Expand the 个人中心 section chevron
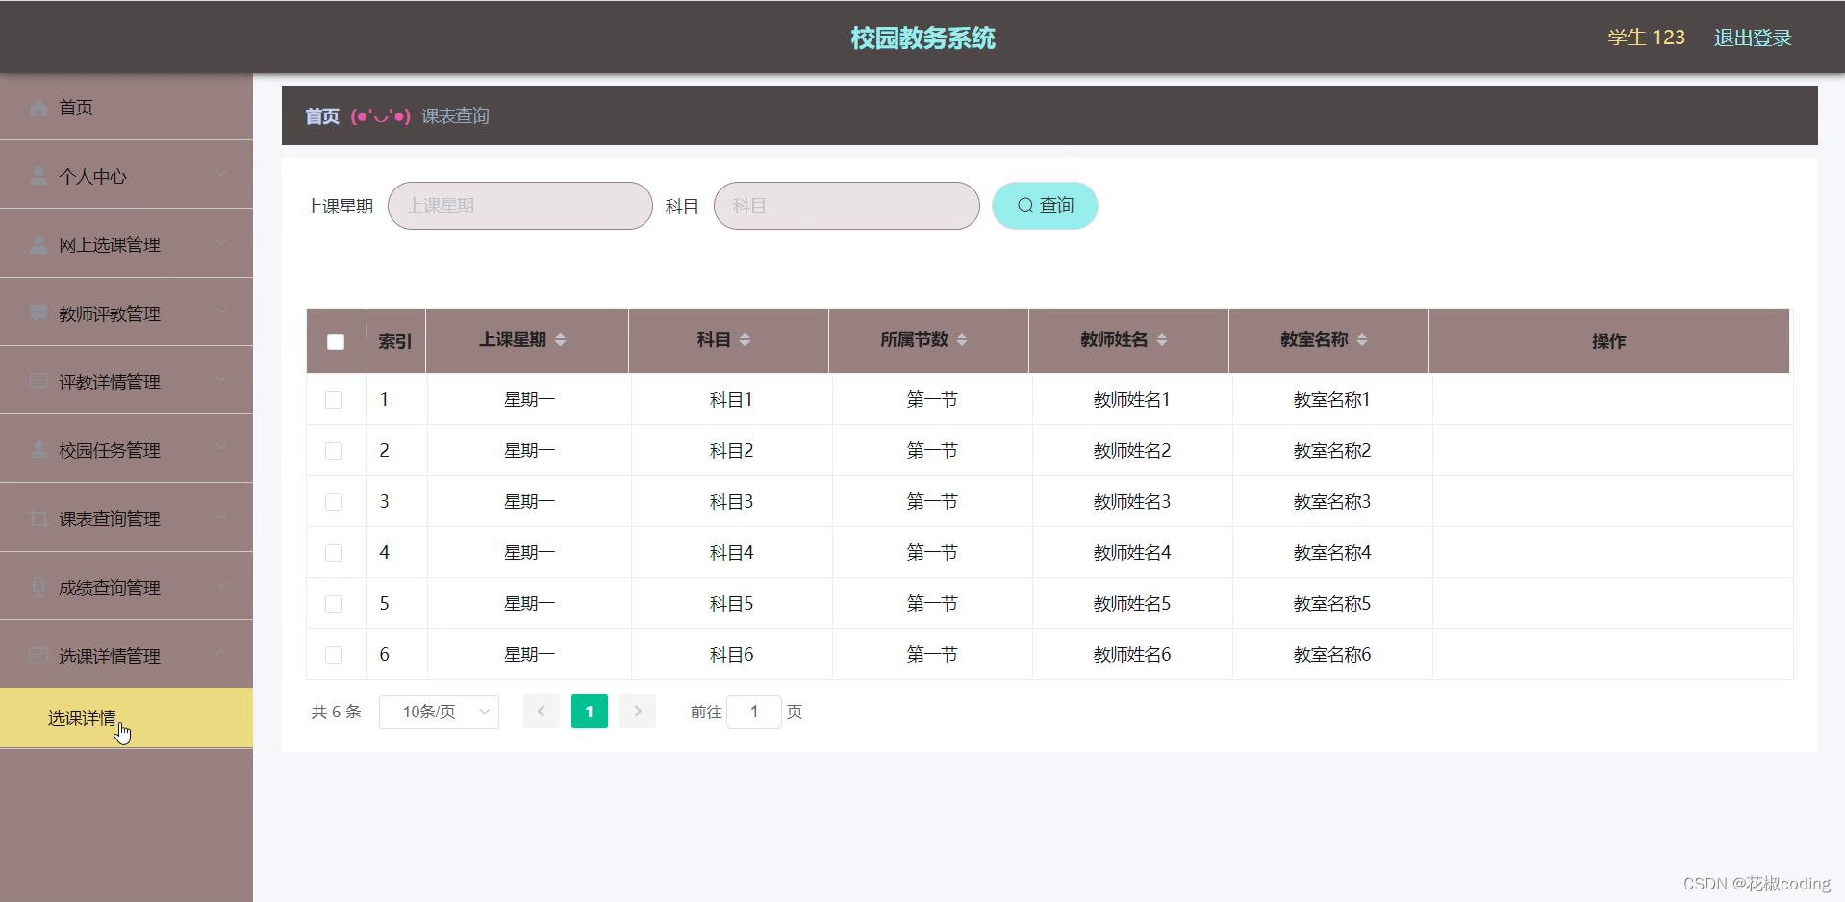Image resolution: width=1845 pixels, height=902 pixels. click(x=221, y=175)
